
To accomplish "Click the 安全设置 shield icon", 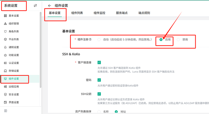I will pyautogui.click(x=5, y=95).
